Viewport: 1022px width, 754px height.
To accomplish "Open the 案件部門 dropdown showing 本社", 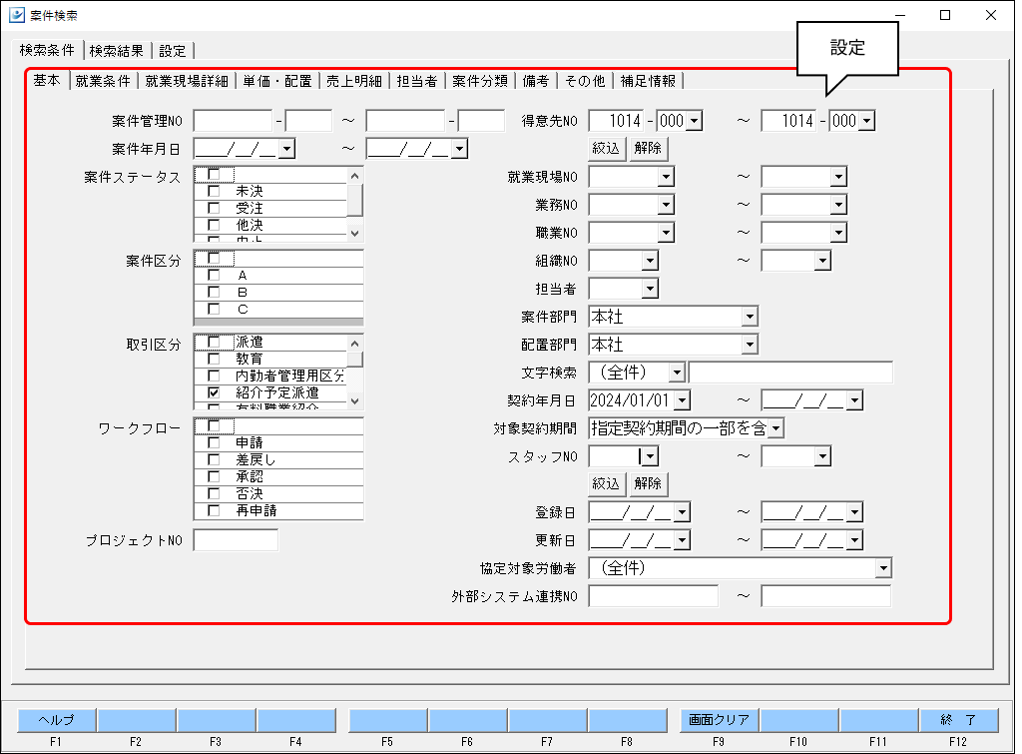I will click(x=750, y=317).
